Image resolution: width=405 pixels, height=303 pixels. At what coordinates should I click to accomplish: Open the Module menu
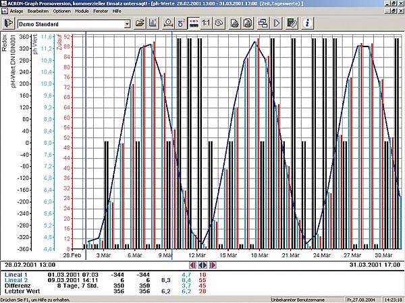pyautogui.click(x=82, y=11)
